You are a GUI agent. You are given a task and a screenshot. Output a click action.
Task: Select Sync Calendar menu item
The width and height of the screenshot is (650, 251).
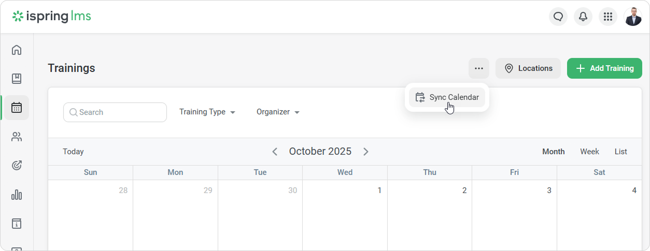pos(447,97)
